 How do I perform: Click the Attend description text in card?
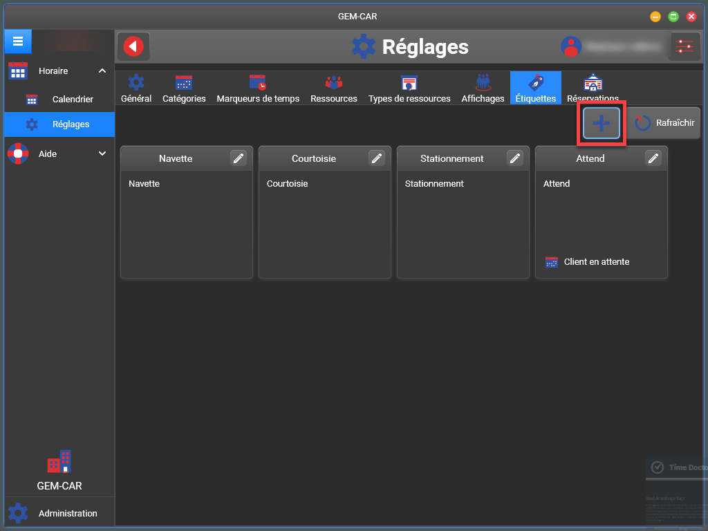(x=557, y=184)
